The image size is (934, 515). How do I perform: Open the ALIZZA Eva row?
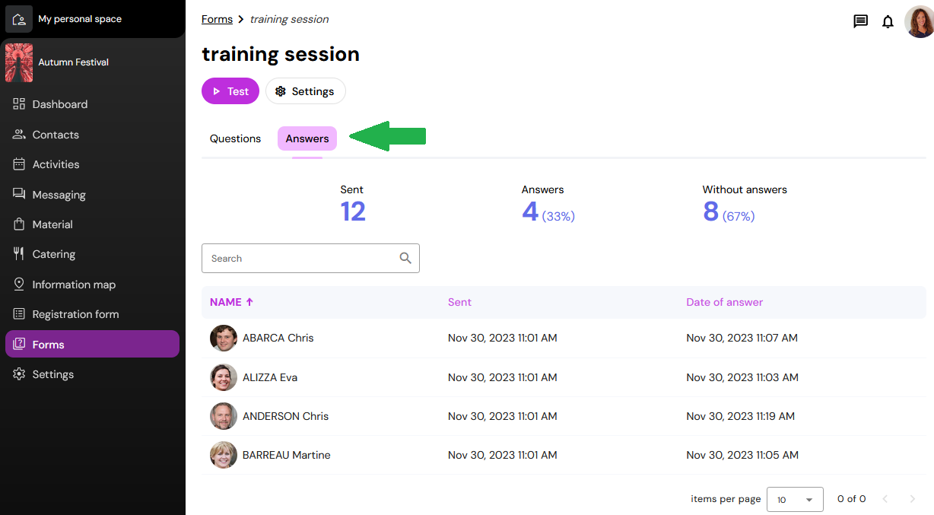pos(564,377)
